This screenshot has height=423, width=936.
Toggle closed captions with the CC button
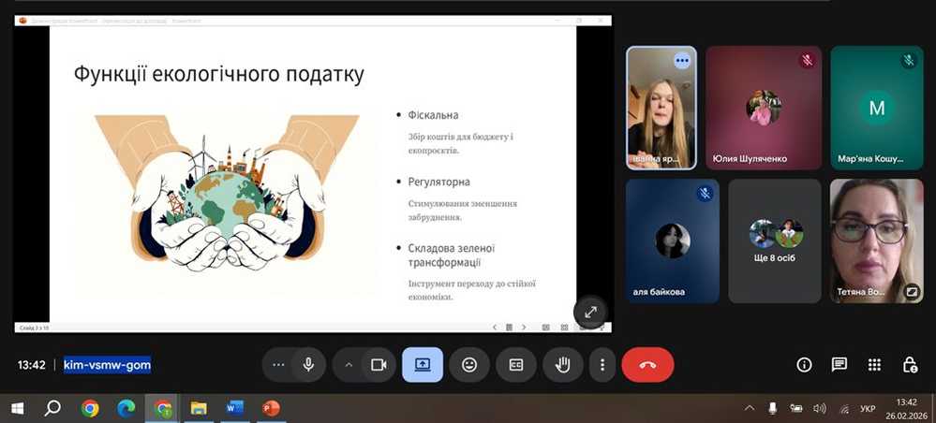coord(516,365)
